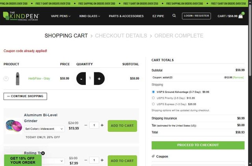Screen dimensions: 252x166
Task: Click The Kind Pen logo
Action: [x=21, y=16]
